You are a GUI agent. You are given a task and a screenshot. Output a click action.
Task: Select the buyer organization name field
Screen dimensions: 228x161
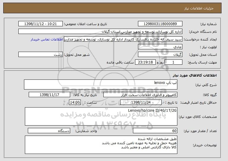click(x=100, y=32)
